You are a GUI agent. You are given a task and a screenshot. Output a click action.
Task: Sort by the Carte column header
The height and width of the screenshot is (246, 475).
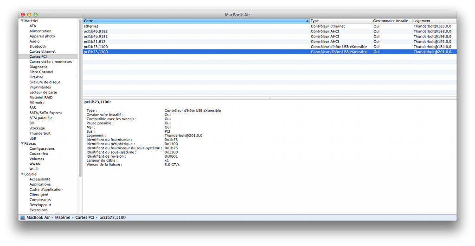(196, 21)
